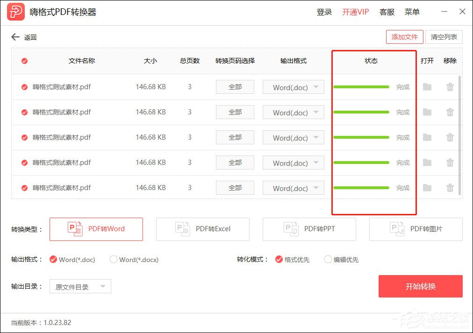Click 清空列表 to clear the file list
Viewport: 473px width, 333px height.
(444, 36)
